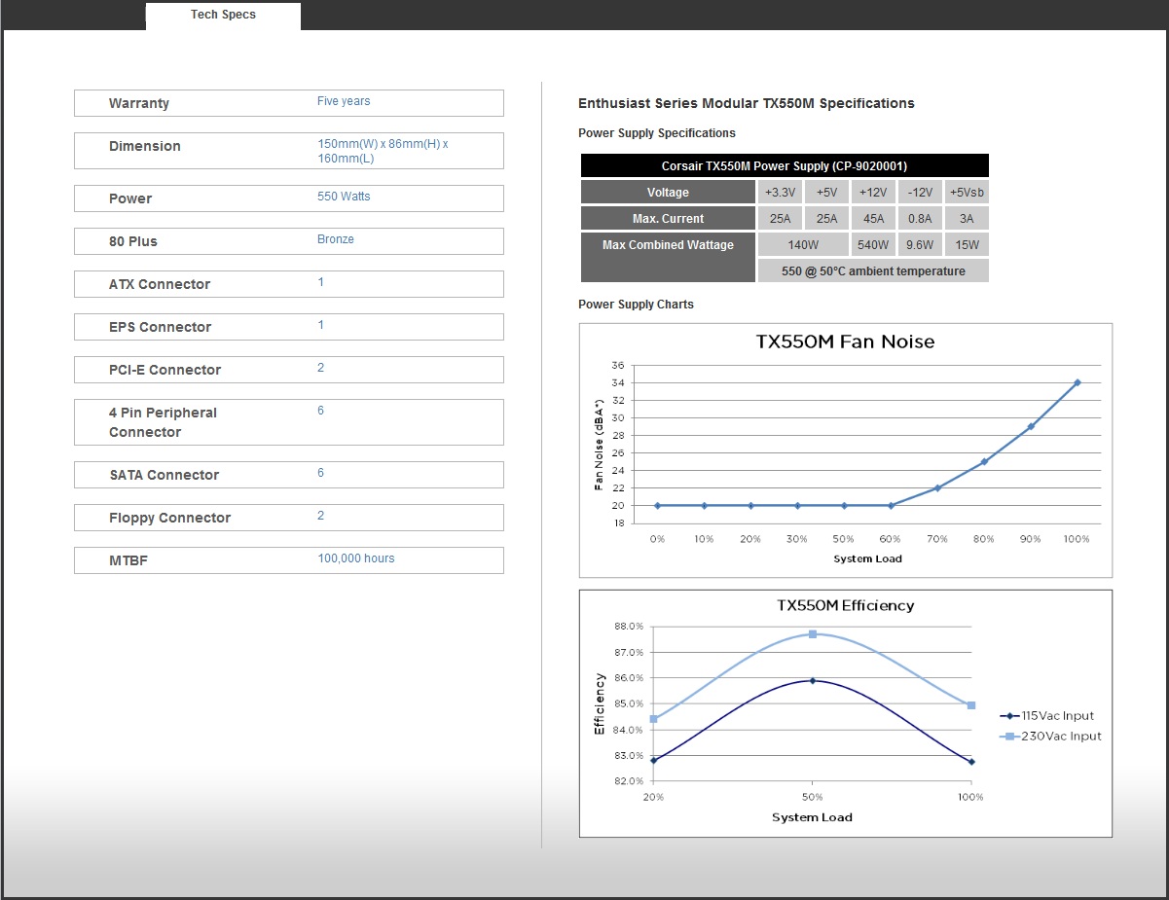Select the value 2 in the Floppy Connector row
Image resolution: width=1169 pixels, height=900 pixels.
click(x=321, y=516)
